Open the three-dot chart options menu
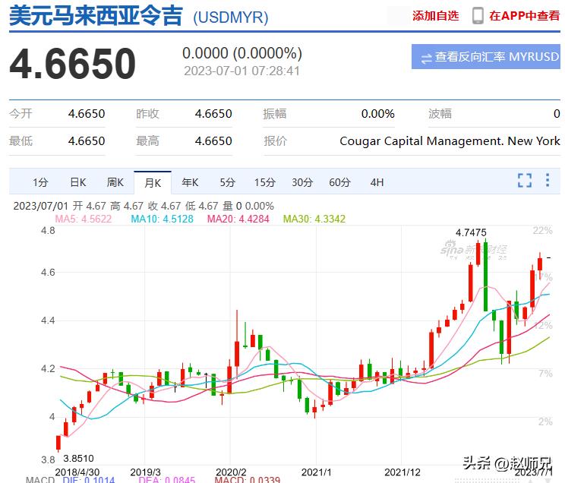Image resolution: width=565 pixels, height=483 pixels. [548, 181]
